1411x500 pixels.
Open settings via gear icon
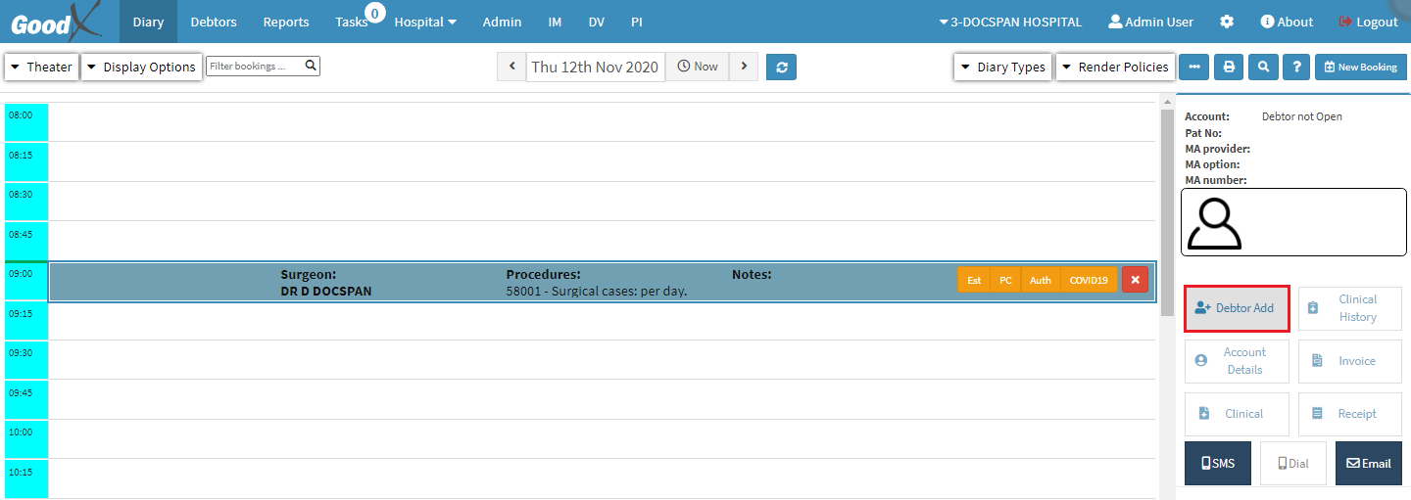(x=1227, y=22)
